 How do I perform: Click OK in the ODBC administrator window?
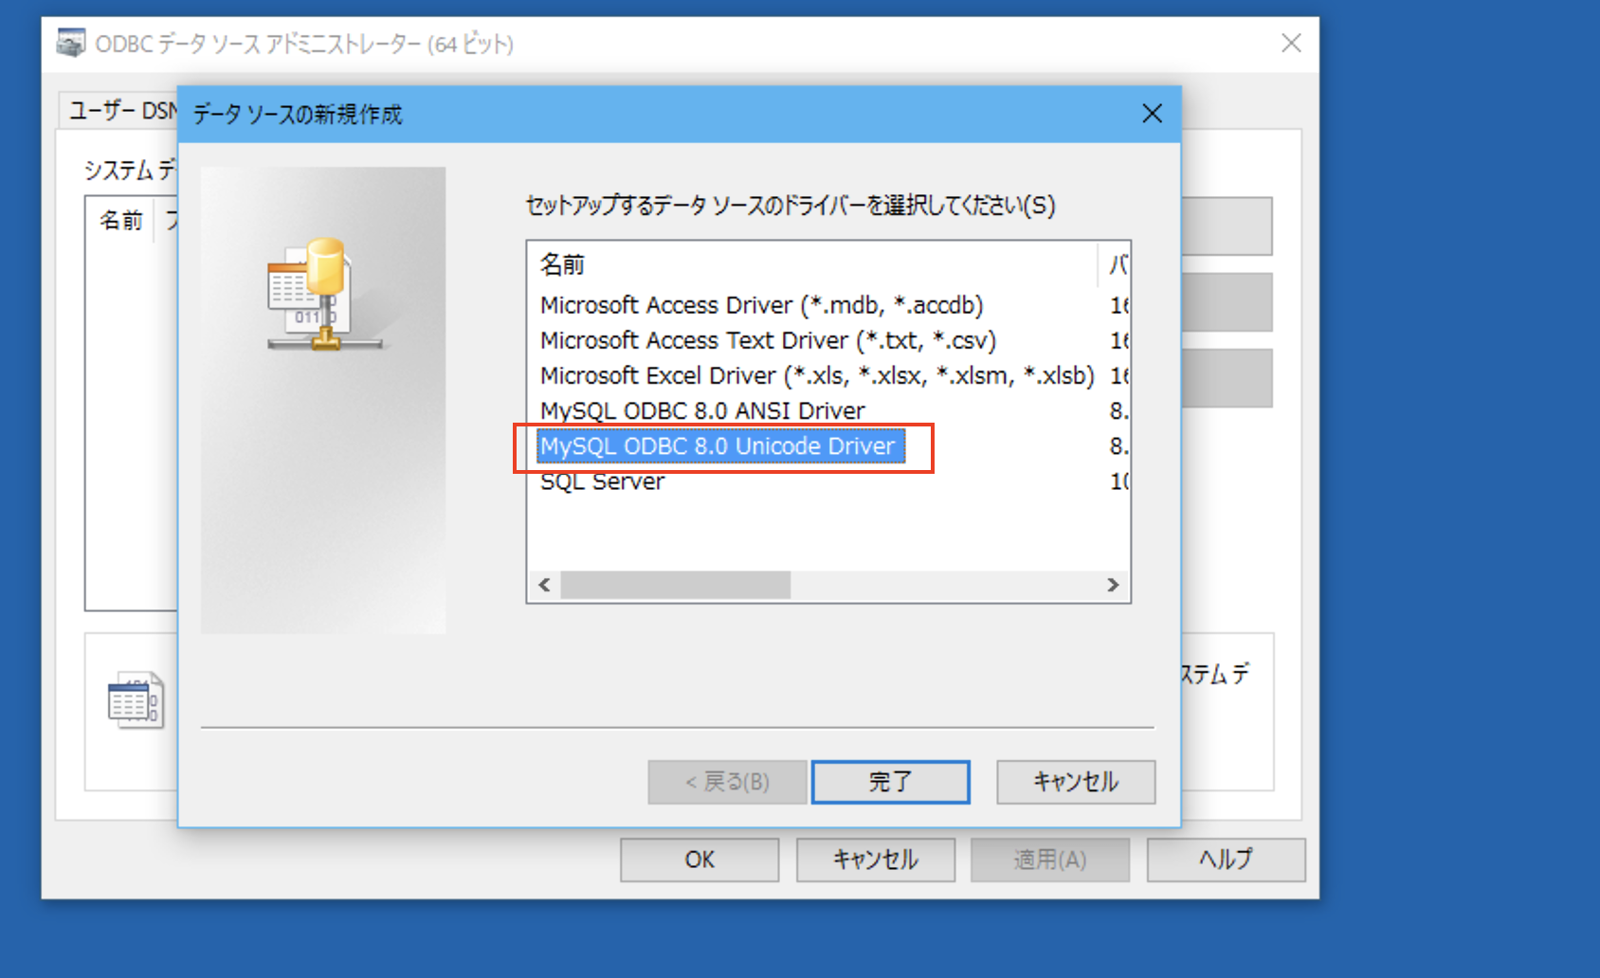point(700,860)
